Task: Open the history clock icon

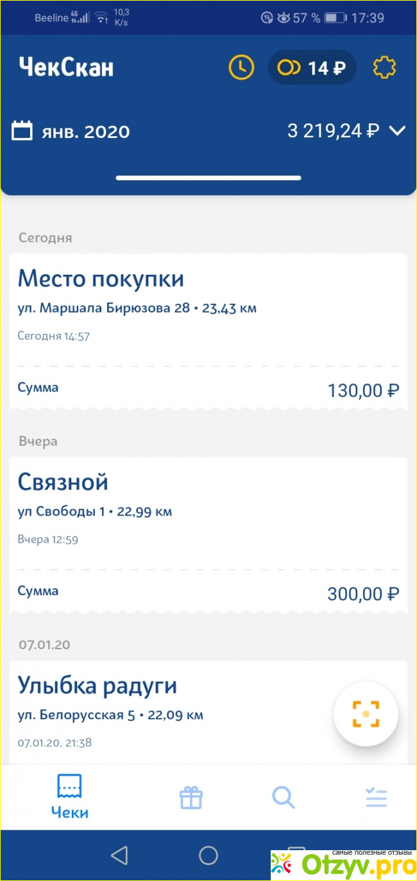Action: pos(241,67)
